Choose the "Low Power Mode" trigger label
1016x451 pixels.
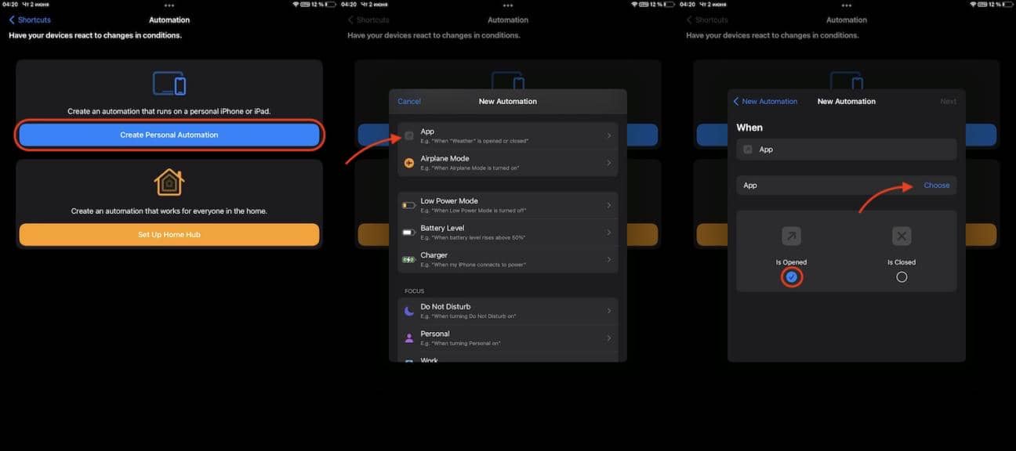point(449,201)
